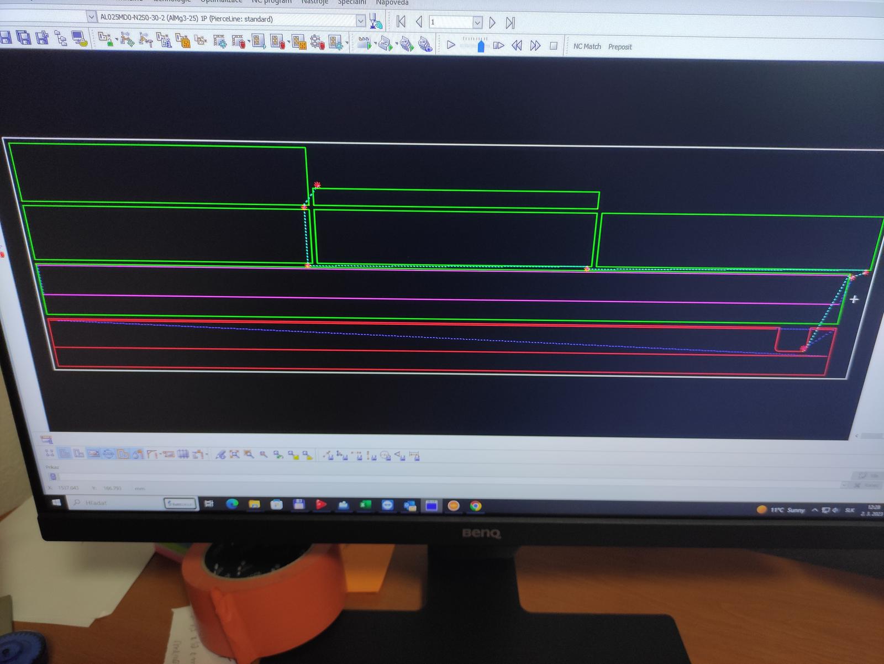The image size is (884, 664).
Task: Open the Specialni menu
Action: [352, 2]
